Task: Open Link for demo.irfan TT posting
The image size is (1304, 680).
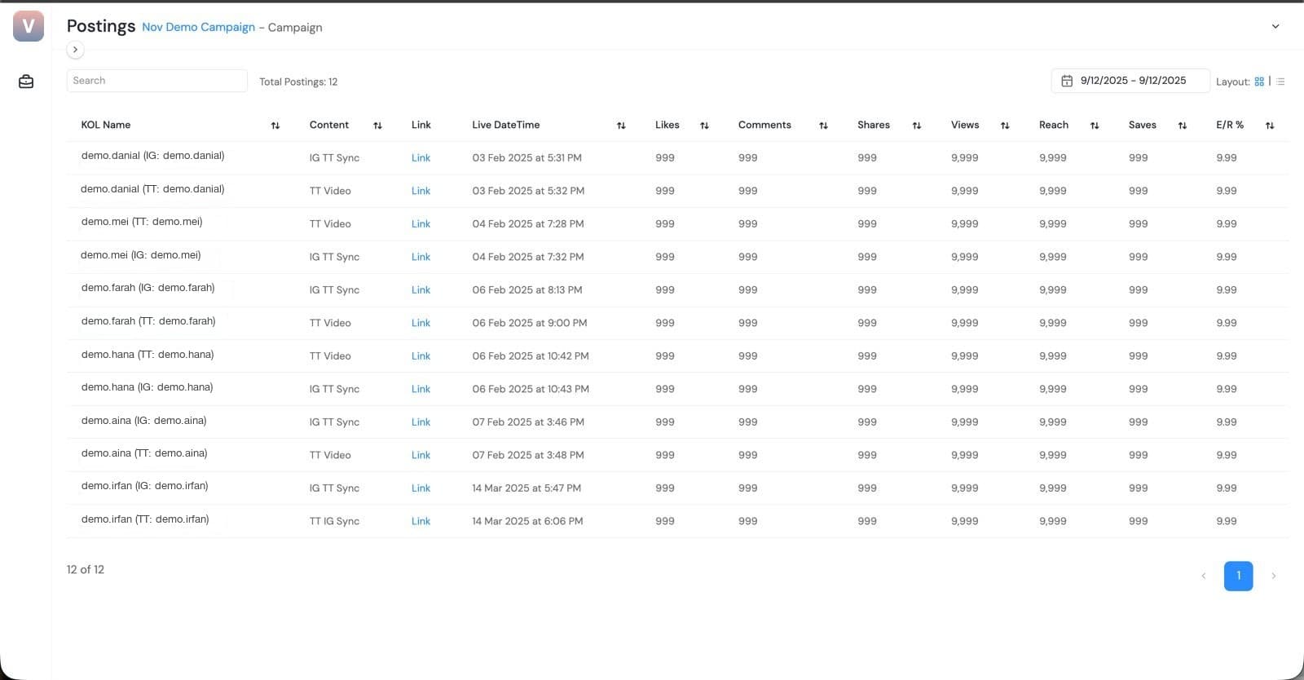Action: point(421,522)
